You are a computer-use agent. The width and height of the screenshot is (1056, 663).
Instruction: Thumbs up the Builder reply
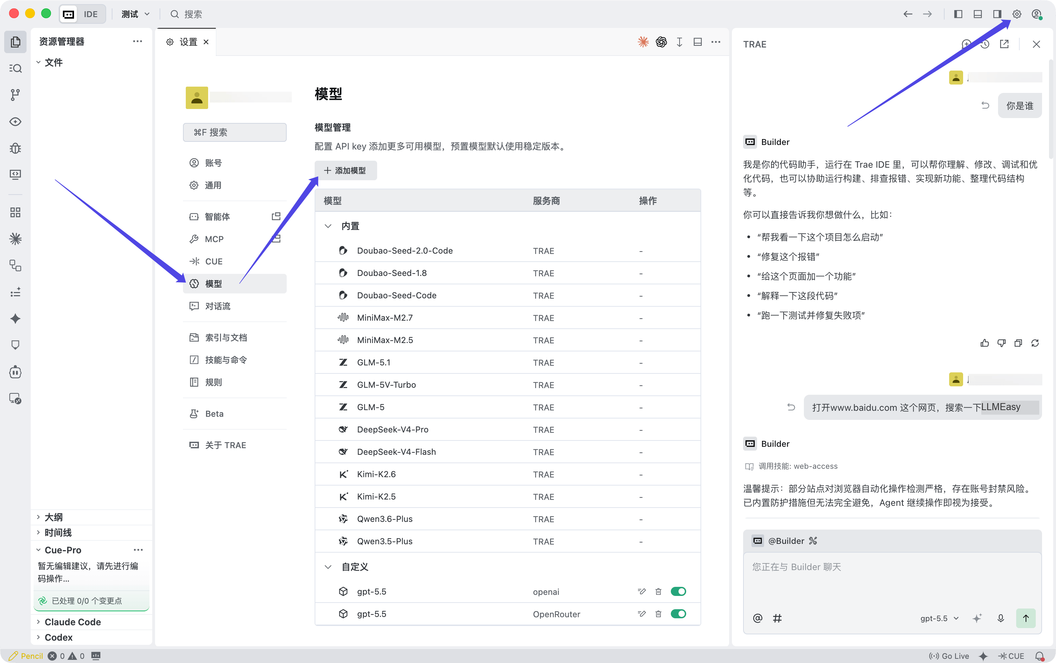coord(984,343)
